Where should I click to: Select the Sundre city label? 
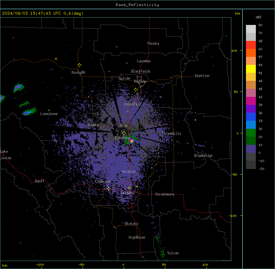pyautogui.click(x=93, y=125)
